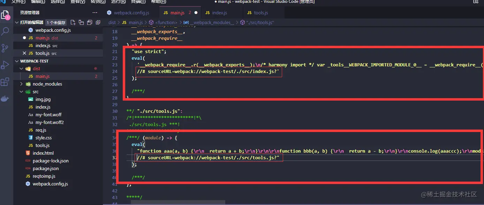Click the image icon beside img.jpg
Image resolution: width=484 pixels, height=205 pixels.
pos(31,99)
